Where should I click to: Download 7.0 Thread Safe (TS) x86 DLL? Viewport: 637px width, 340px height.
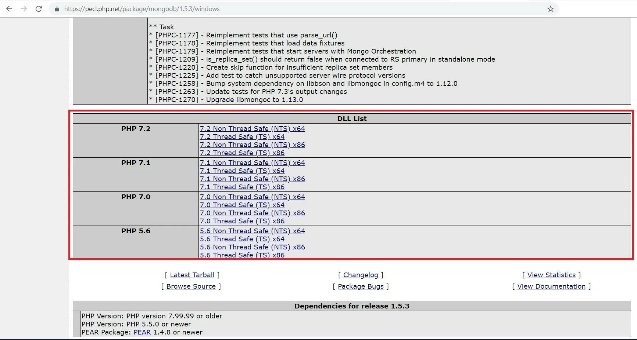coord(242,221)
